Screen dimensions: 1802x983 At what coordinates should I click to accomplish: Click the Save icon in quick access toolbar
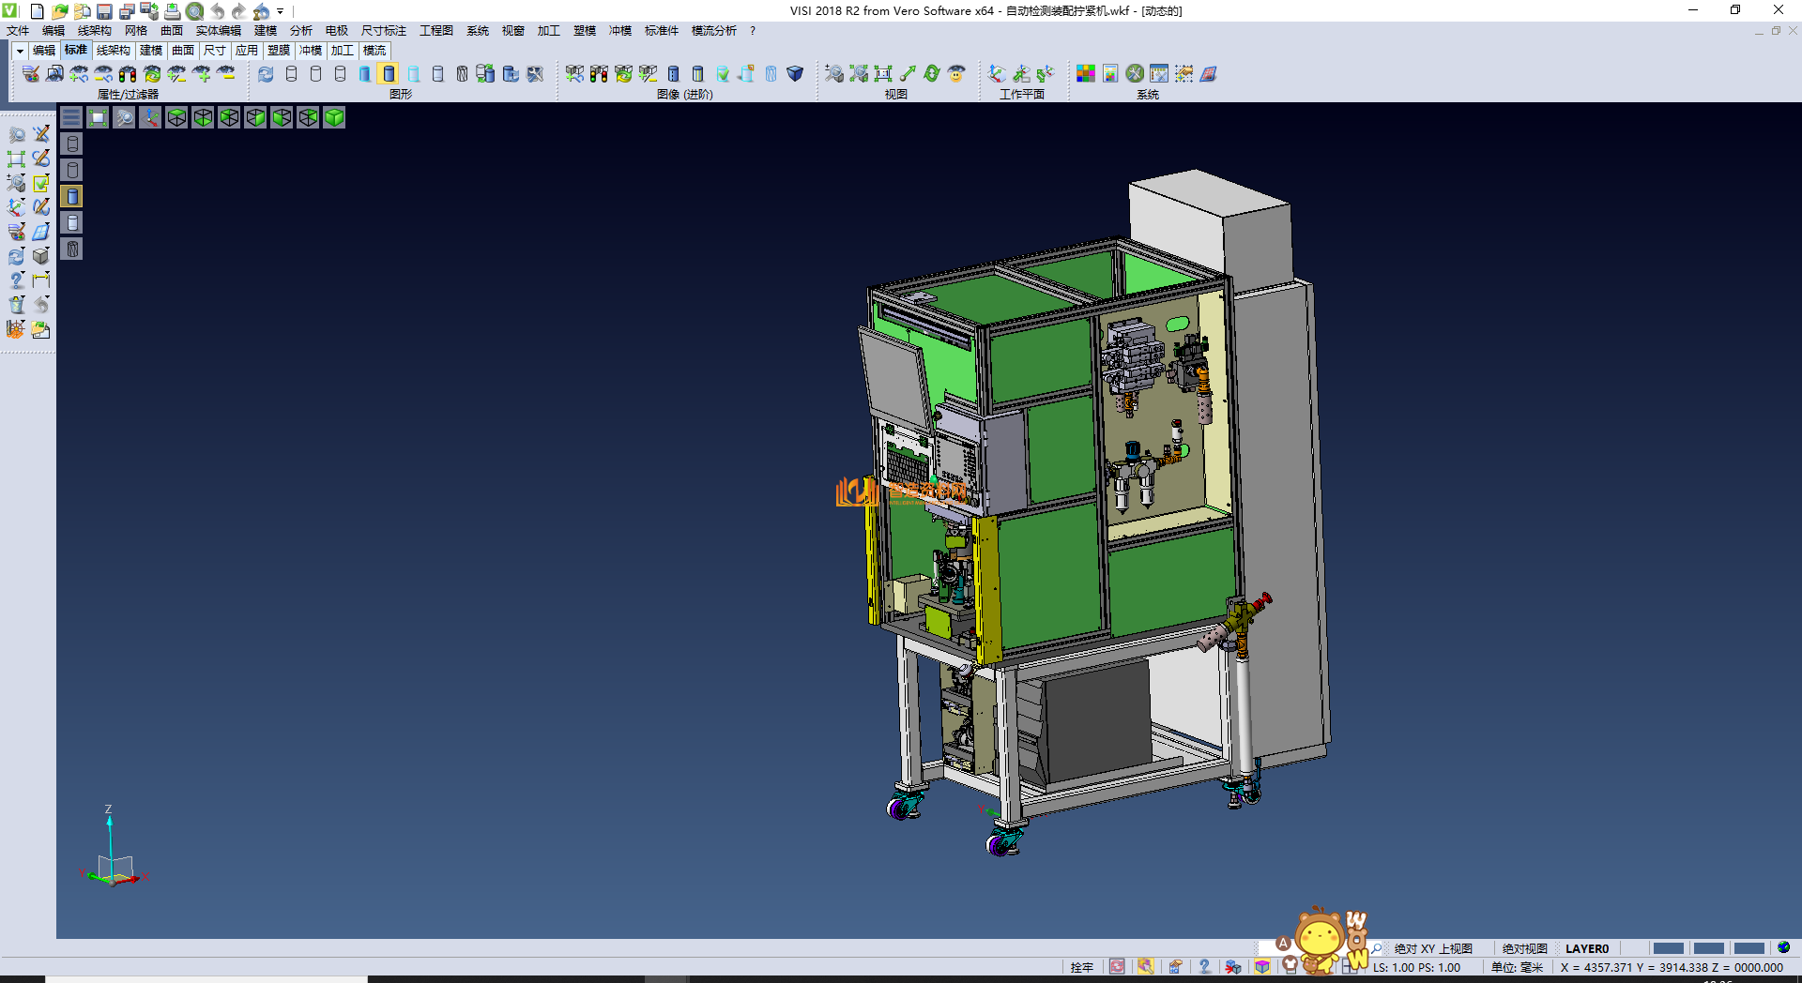[104, 11]
